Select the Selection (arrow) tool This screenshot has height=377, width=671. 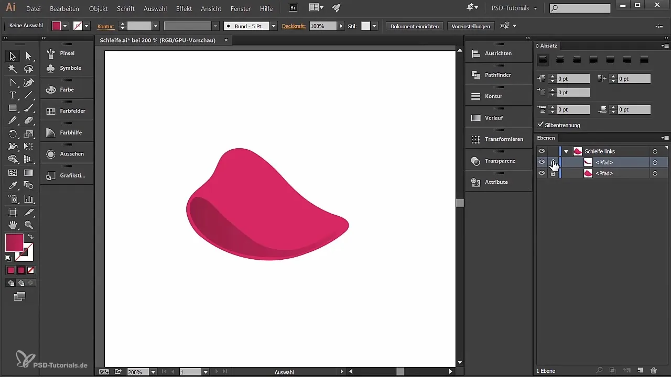pyautogui.click(x=13, y=56)
